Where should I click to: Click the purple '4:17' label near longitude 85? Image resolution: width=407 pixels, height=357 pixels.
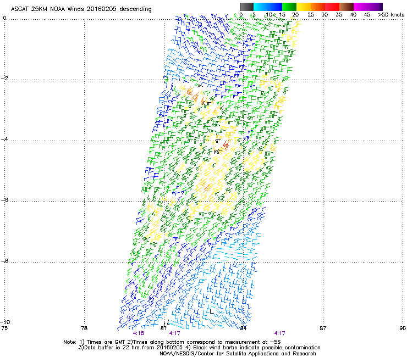click(279, 333)
